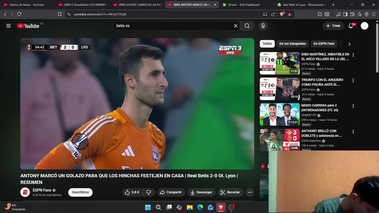Viewport: 379px width, 213px height.
Task: Open Brave Shields lion icon
Action: 282,14
